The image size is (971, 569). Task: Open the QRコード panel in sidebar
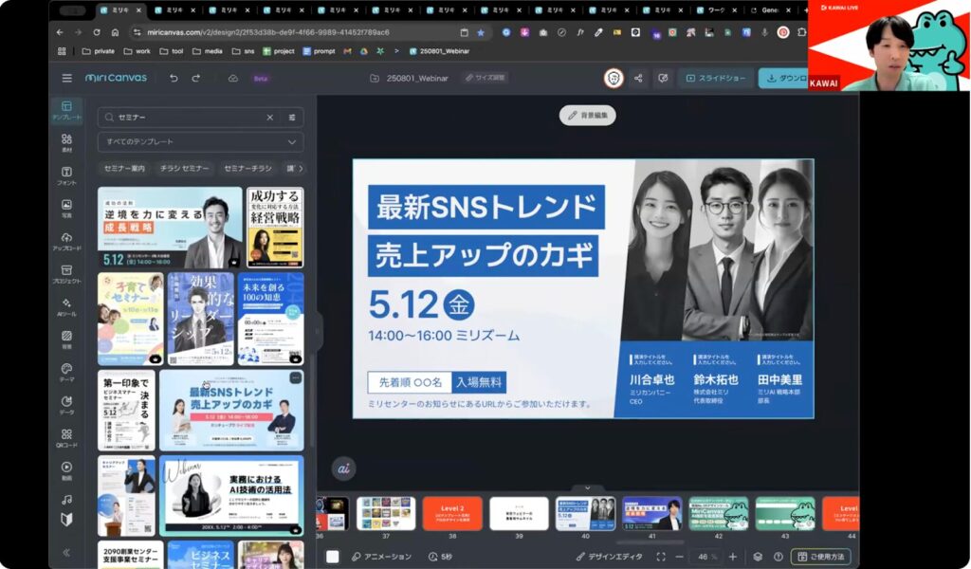point(66,438)
